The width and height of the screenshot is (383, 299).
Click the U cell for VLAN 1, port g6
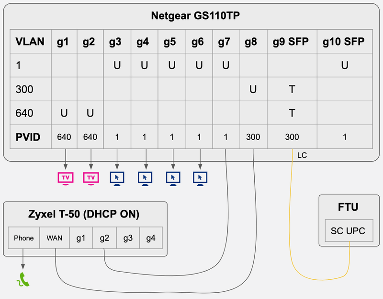pos(199,65)
